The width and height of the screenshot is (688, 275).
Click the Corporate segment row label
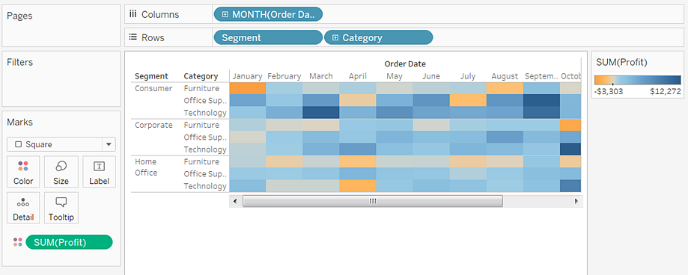coord(153,126)
